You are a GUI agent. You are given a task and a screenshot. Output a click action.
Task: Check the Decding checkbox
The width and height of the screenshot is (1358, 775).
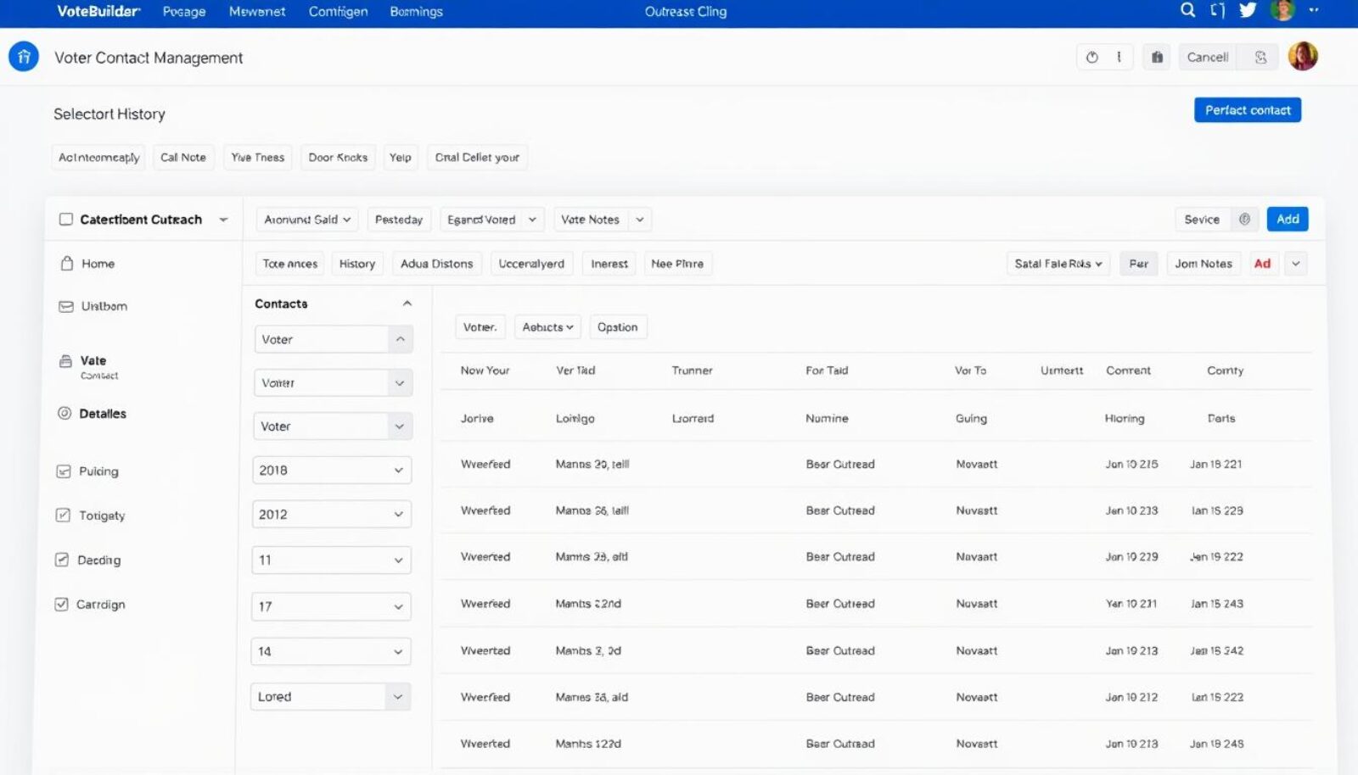tap(61, 560)
